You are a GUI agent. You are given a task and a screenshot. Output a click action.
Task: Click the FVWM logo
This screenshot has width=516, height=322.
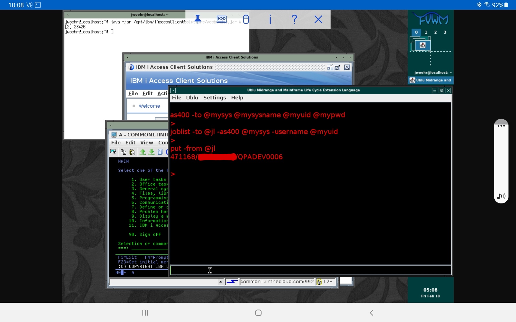click(x=431, y=18)
